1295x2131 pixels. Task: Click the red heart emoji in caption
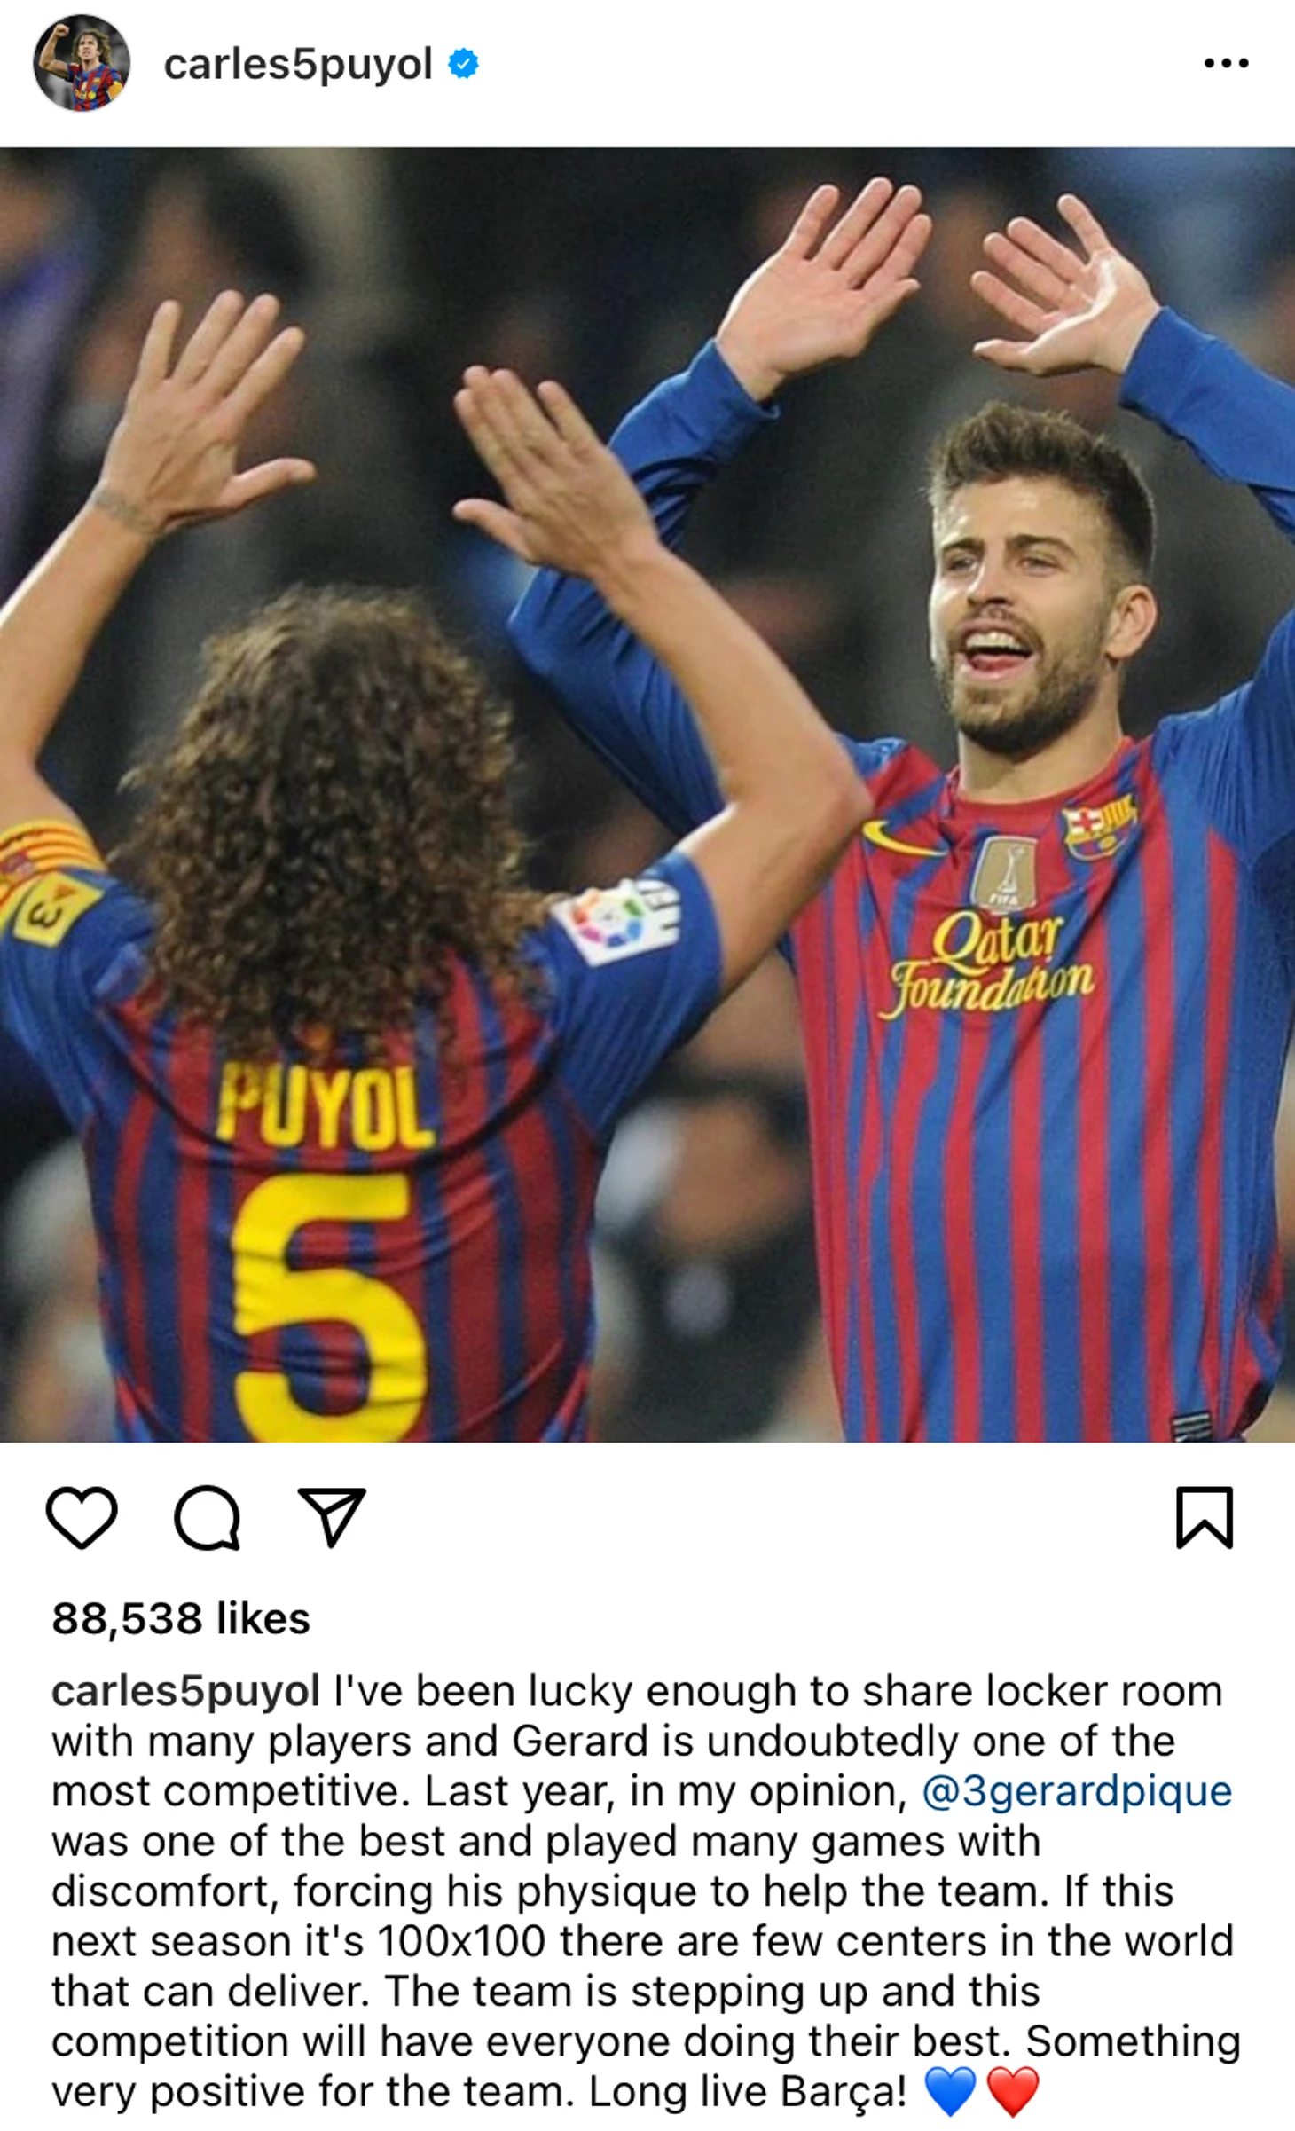(1012, 2092)
